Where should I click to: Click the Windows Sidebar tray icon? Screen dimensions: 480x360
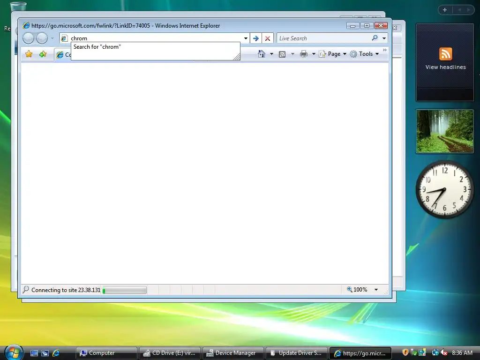coord(422,352)
